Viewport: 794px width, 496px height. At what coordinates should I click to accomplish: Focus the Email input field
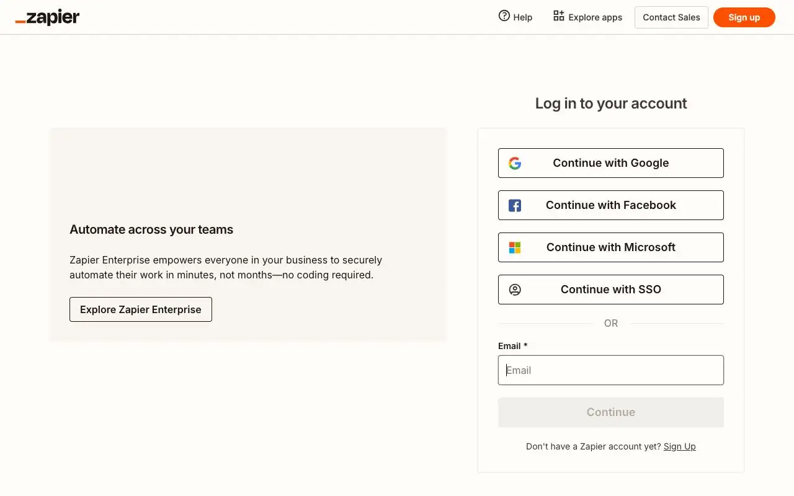(x=611, y=370)
